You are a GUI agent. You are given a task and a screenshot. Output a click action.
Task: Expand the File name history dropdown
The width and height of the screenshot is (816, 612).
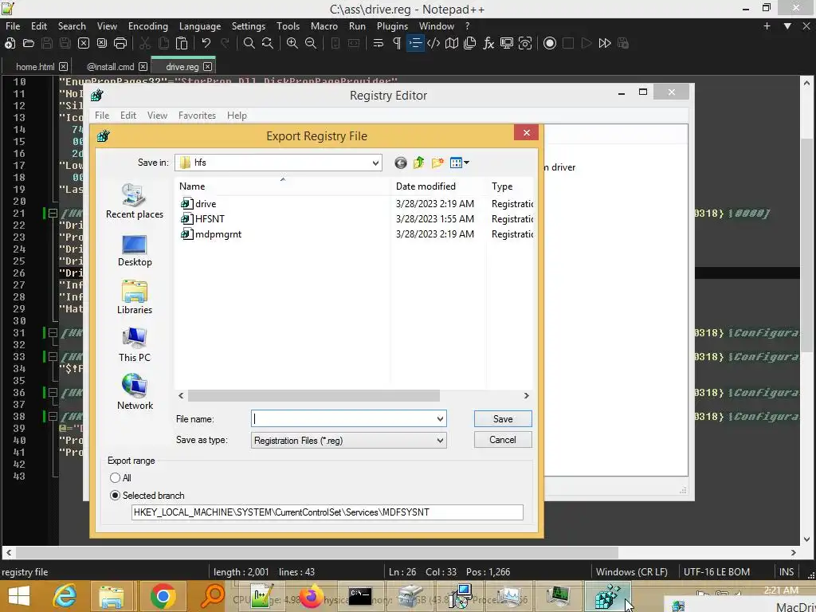click(x=440, y=419)
